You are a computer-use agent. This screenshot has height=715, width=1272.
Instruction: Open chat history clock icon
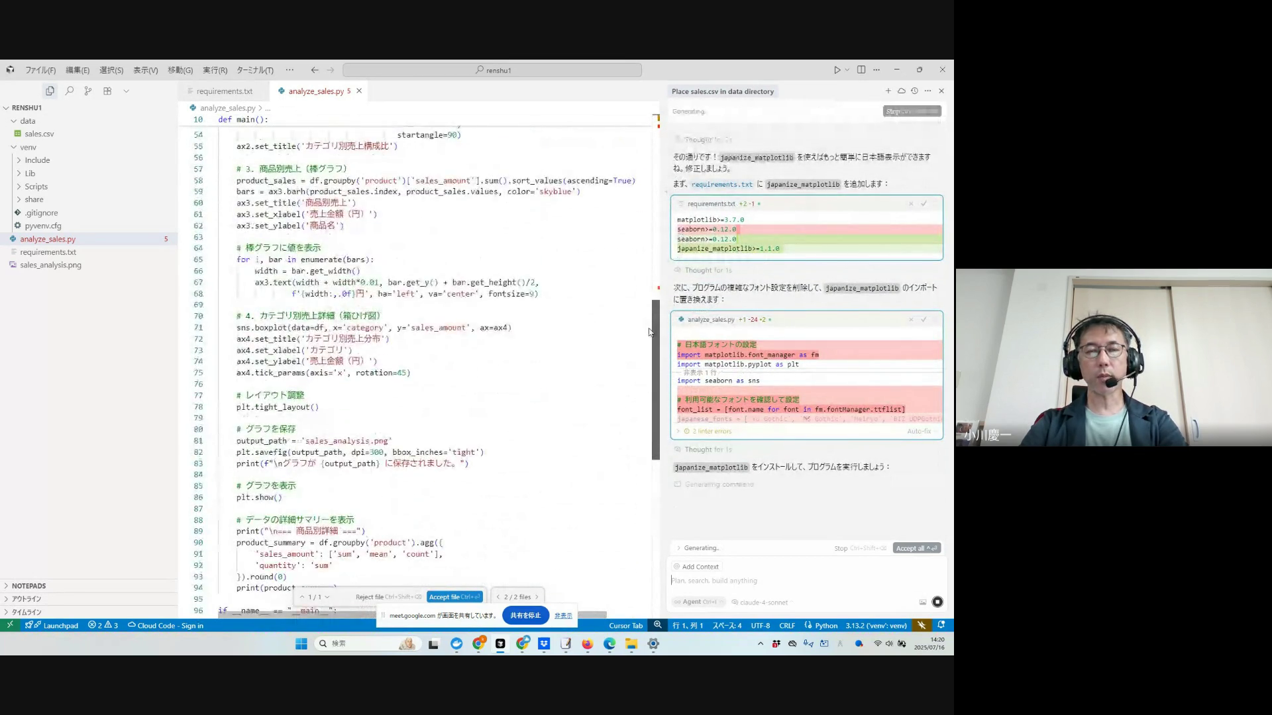point(914,91)
